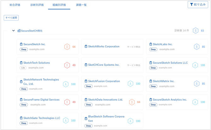211x130 pixels.
Task: Open the BlueSketch Software Corporation link
Action: (106, 118)
